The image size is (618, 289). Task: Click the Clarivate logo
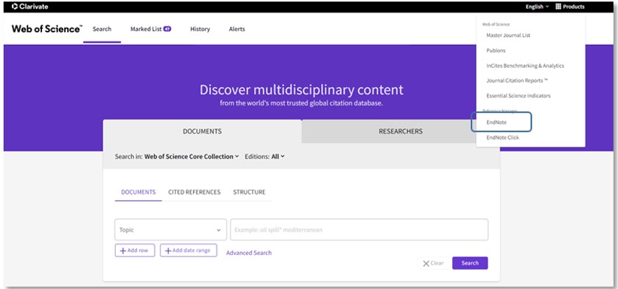click(x=30, y=7)
